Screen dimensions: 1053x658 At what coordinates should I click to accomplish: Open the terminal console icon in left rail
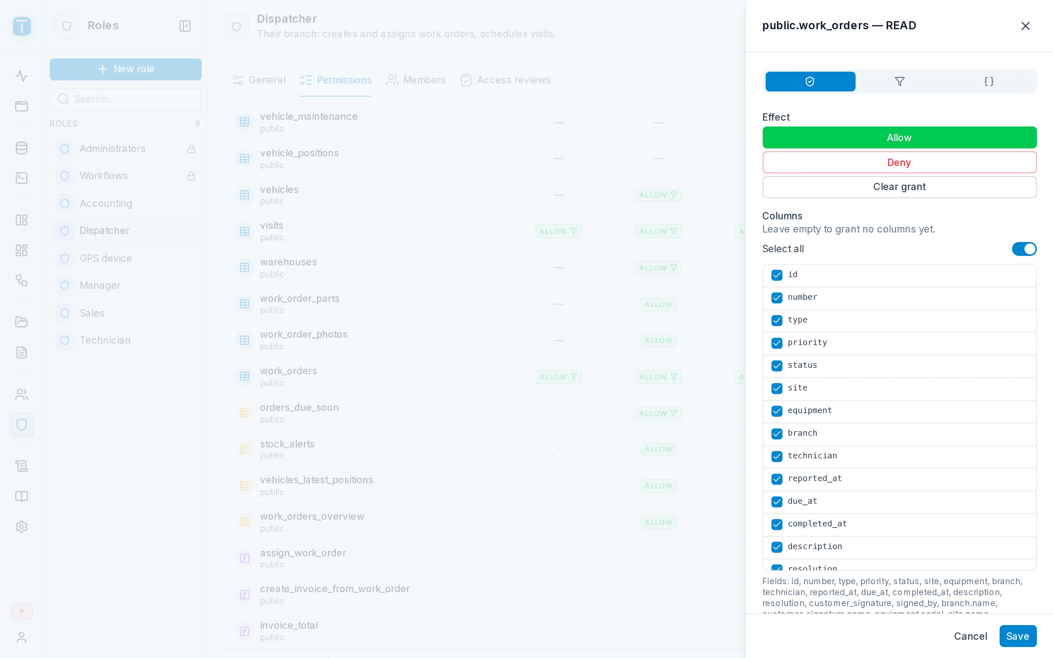coord(21,178)
